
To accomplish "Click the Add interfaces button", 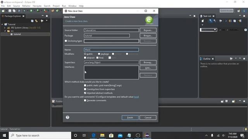I will click(x=148, y=68).
